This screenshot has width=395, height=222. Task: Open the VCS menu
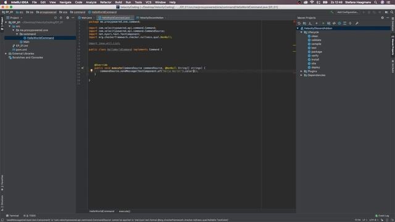click(148, 2)
